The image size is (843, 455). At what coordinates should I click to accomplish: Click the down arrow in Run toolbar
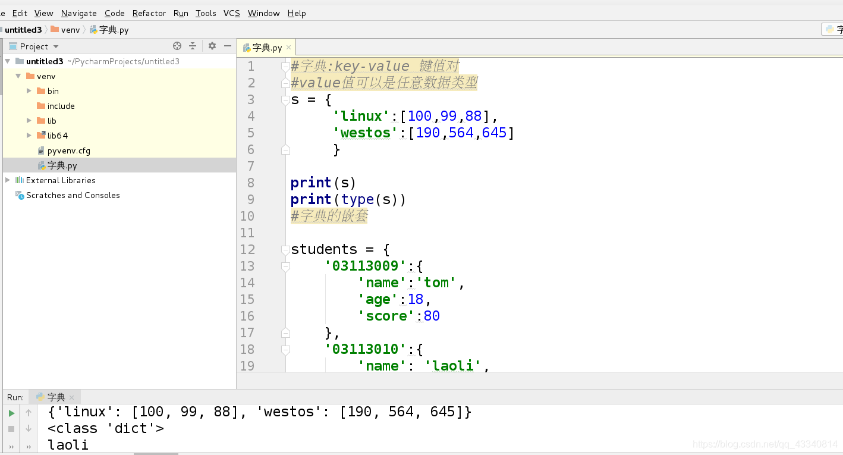28,428
